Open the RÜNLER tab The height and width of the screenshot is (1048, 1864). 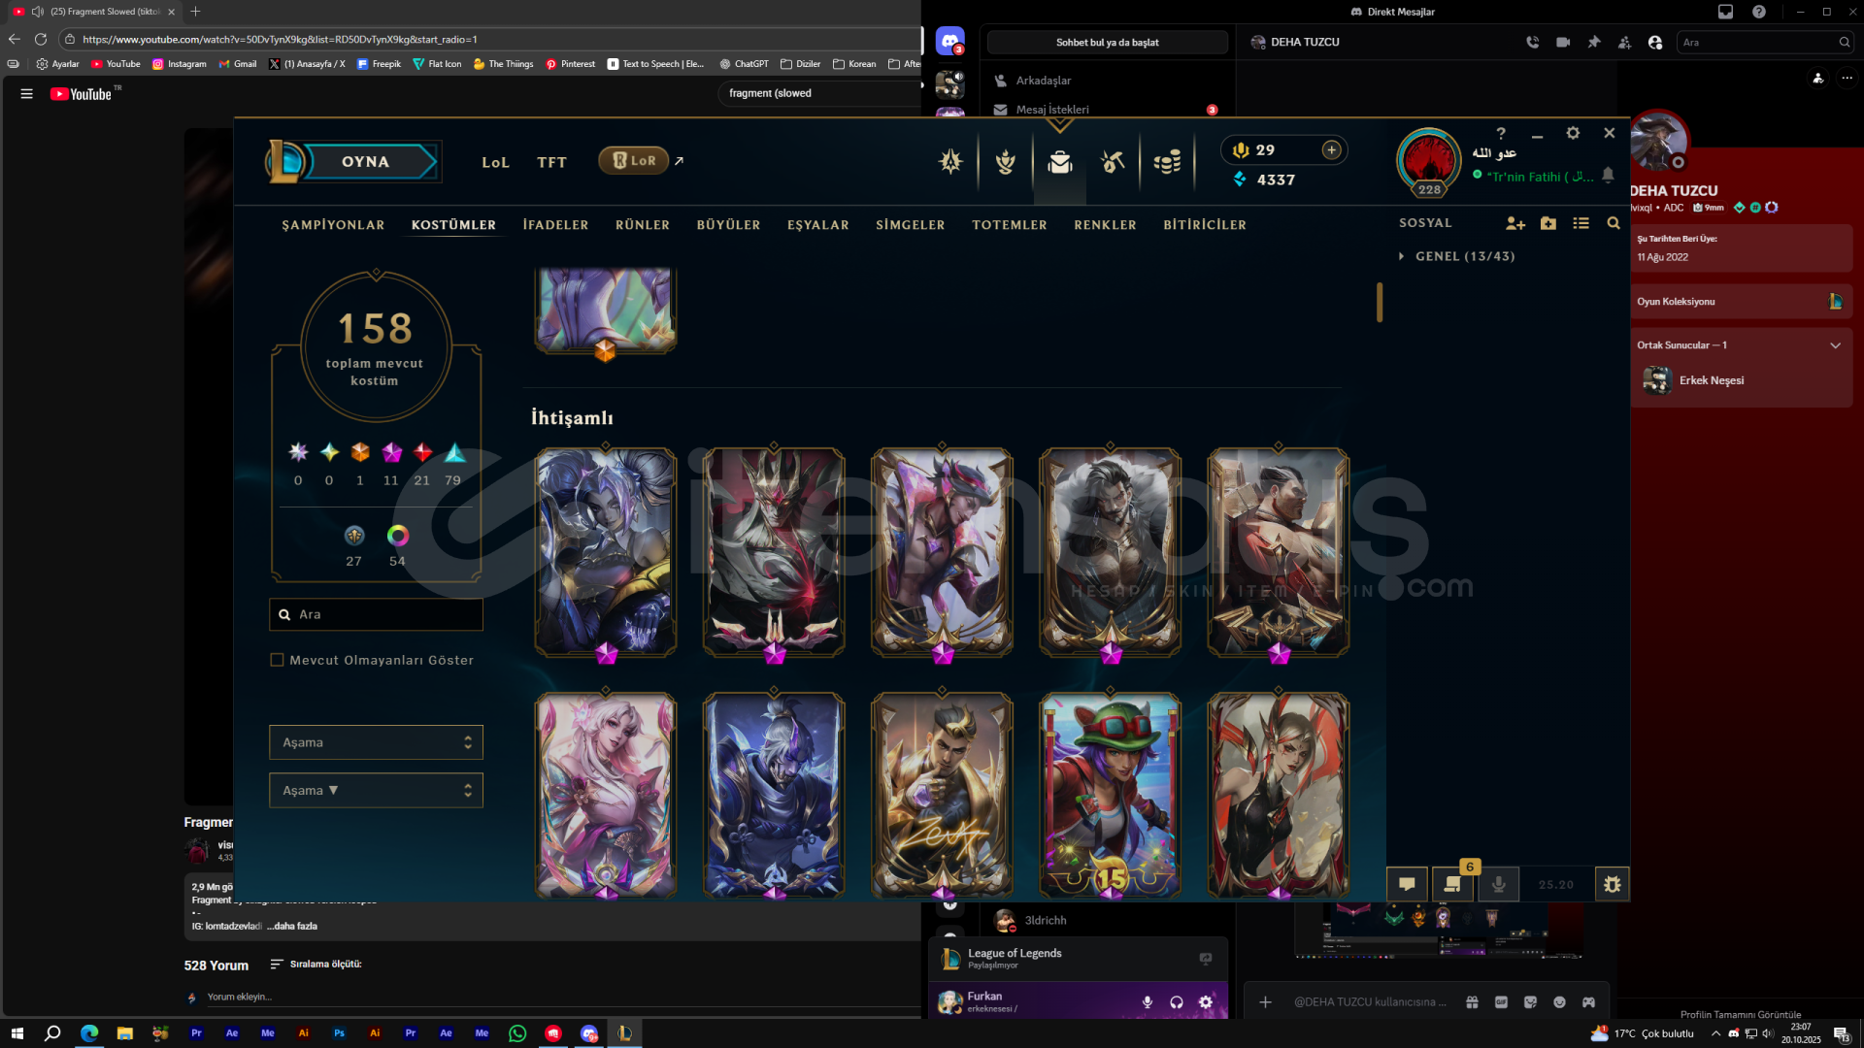(x=642, y=225)
